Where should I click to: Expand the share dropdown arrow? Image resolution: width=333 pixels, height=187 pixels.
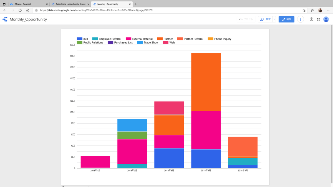(x=274, y=19)
